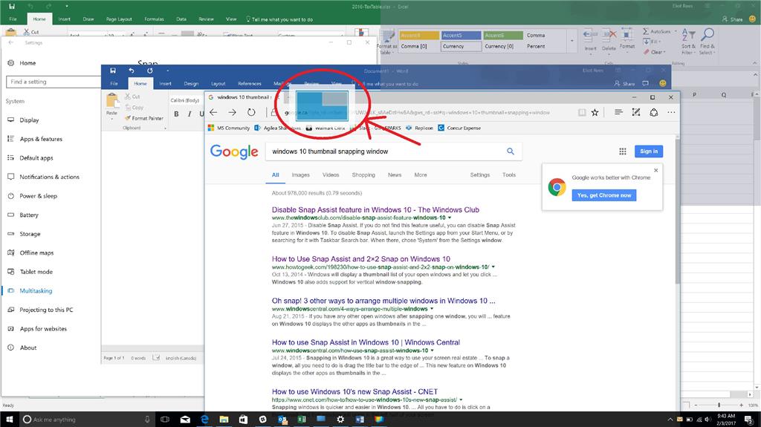This screenshot has height=427, width=761.
Task: Open Google More search filter menu
Action: click(421, 175)
